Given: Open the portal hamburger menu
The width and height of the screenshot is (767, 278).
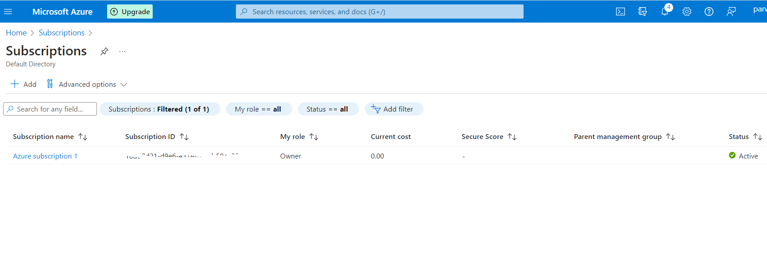Looking at the screenshot, I should point(8,12).
